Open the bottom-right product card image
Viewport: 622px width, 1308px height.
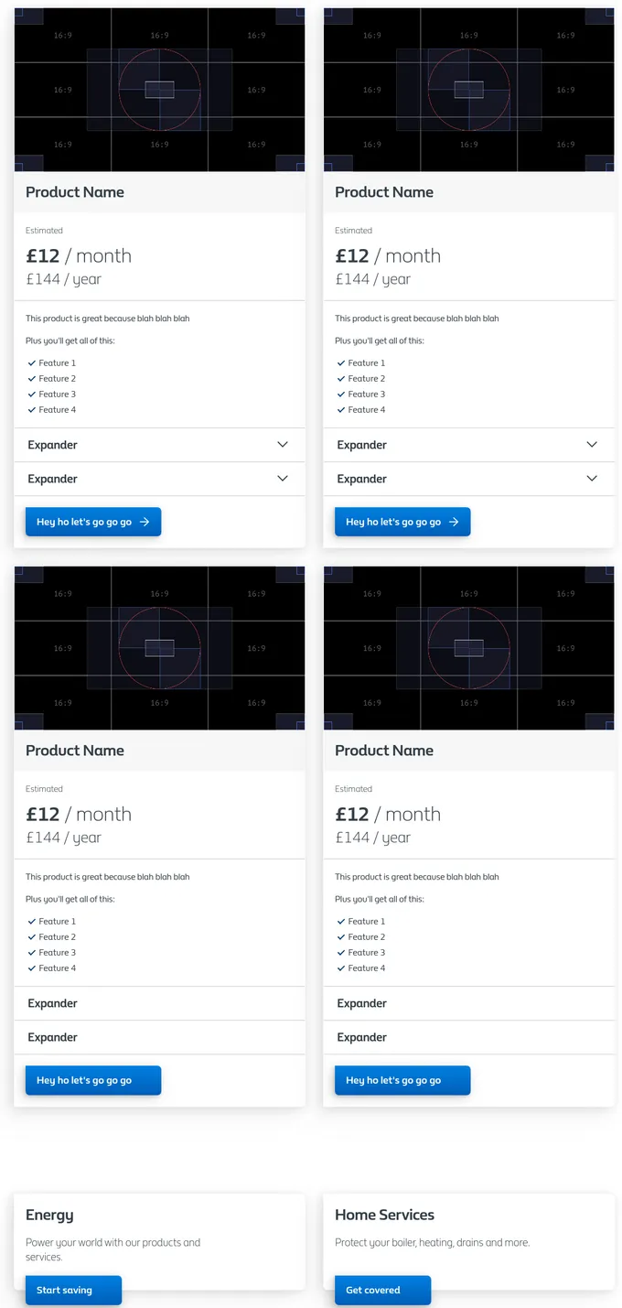point(468,648)
